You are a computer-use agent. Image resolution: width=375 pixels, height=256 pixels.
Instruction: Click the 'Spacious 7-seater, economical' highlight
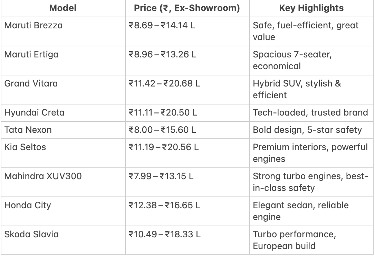[x=292, y=60]
